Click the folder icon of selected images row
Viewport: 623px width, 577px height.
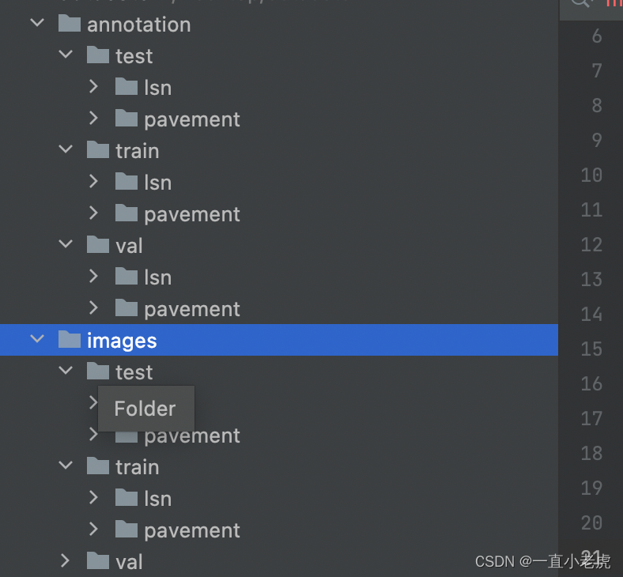click(x=70, y=340)
